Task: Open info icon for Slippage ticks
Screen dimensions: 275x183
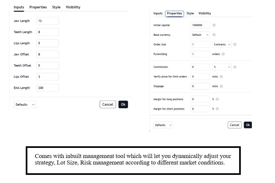Action: point(221,86)
